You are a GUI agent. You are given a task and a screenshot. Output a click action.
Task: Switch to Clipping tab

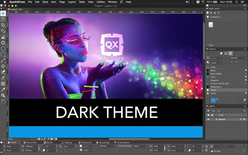click(x=67, y=142)
